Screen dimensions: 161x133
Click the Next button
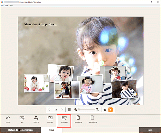pos(150,130)
